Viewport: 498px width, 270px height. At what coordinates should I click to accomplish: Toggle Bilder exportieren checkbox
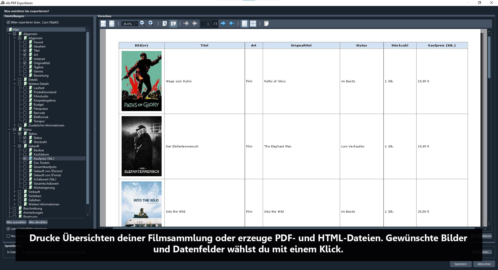tap(8, 22)
